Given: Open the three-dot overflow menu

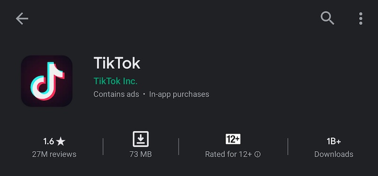Looking at the screenshot, I should point(361,18).
